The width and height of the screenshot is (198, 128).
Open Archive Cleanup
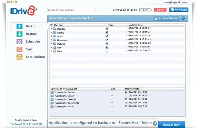coord(166,18)
